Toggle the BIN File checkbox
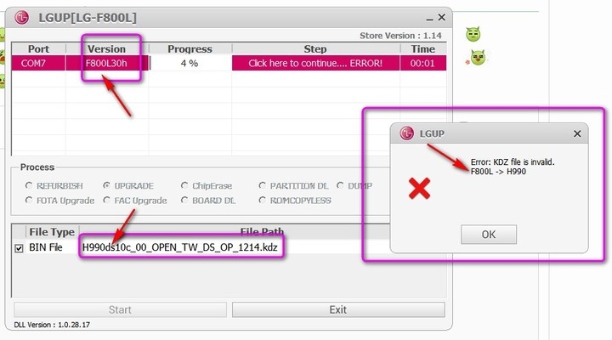Screen dimensions: 612x340 coord(19,248)
